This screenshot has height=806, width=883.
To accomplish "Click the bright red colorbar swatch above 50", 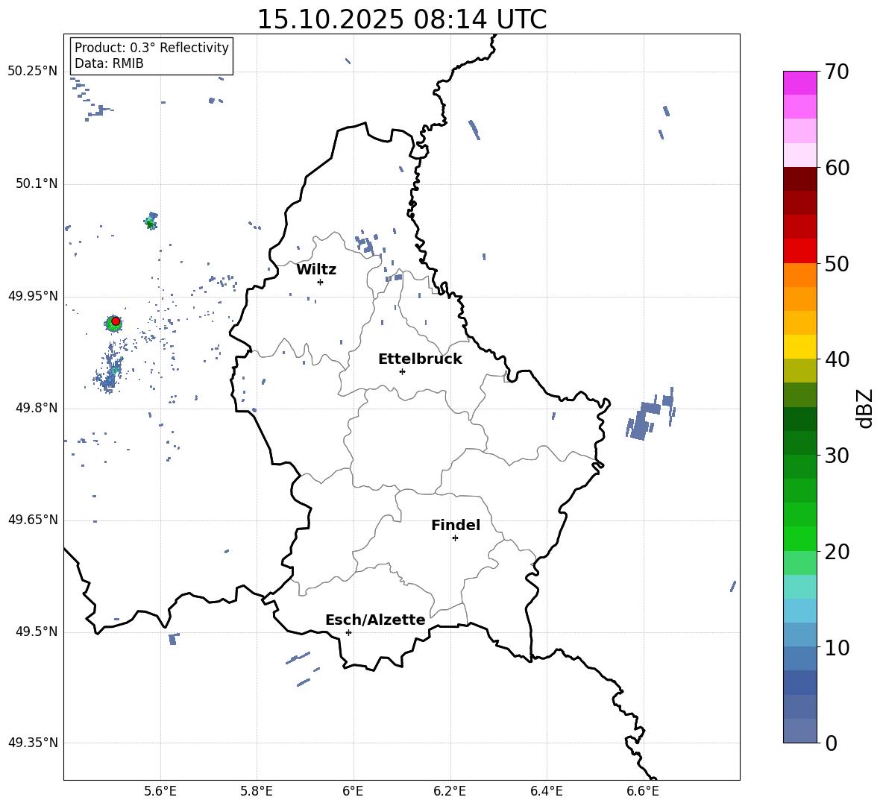I will point(800,251).
